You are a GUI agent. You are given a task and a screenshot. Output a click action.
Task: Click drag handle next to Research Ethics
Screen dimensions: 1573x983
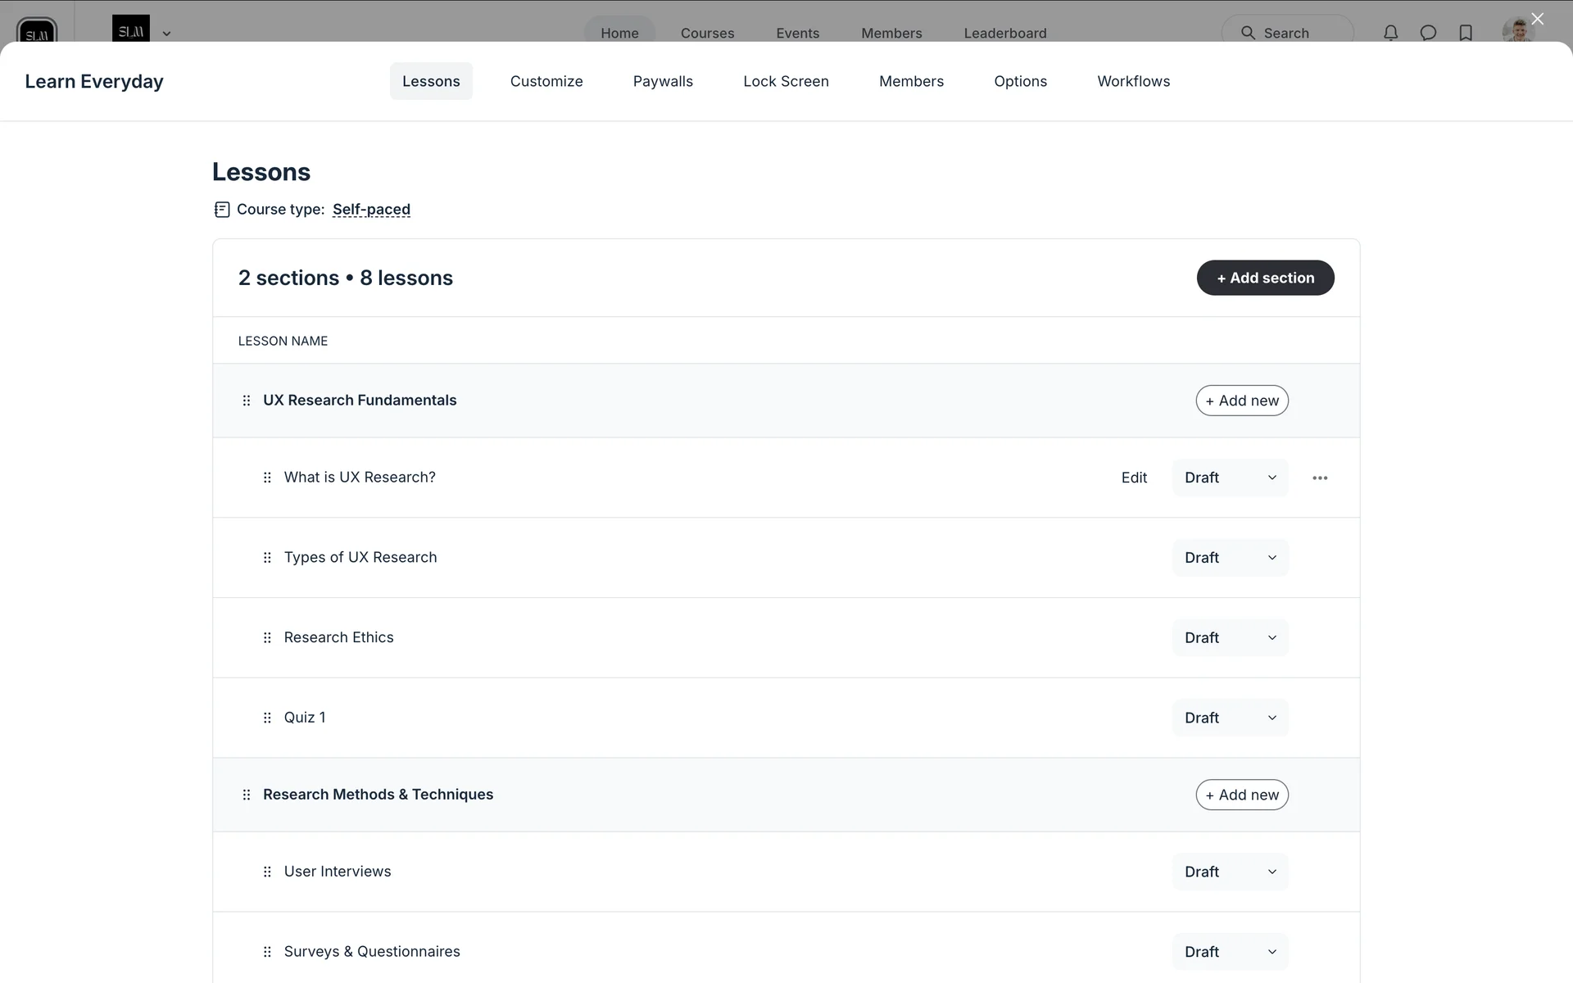[x=267, y=637]
